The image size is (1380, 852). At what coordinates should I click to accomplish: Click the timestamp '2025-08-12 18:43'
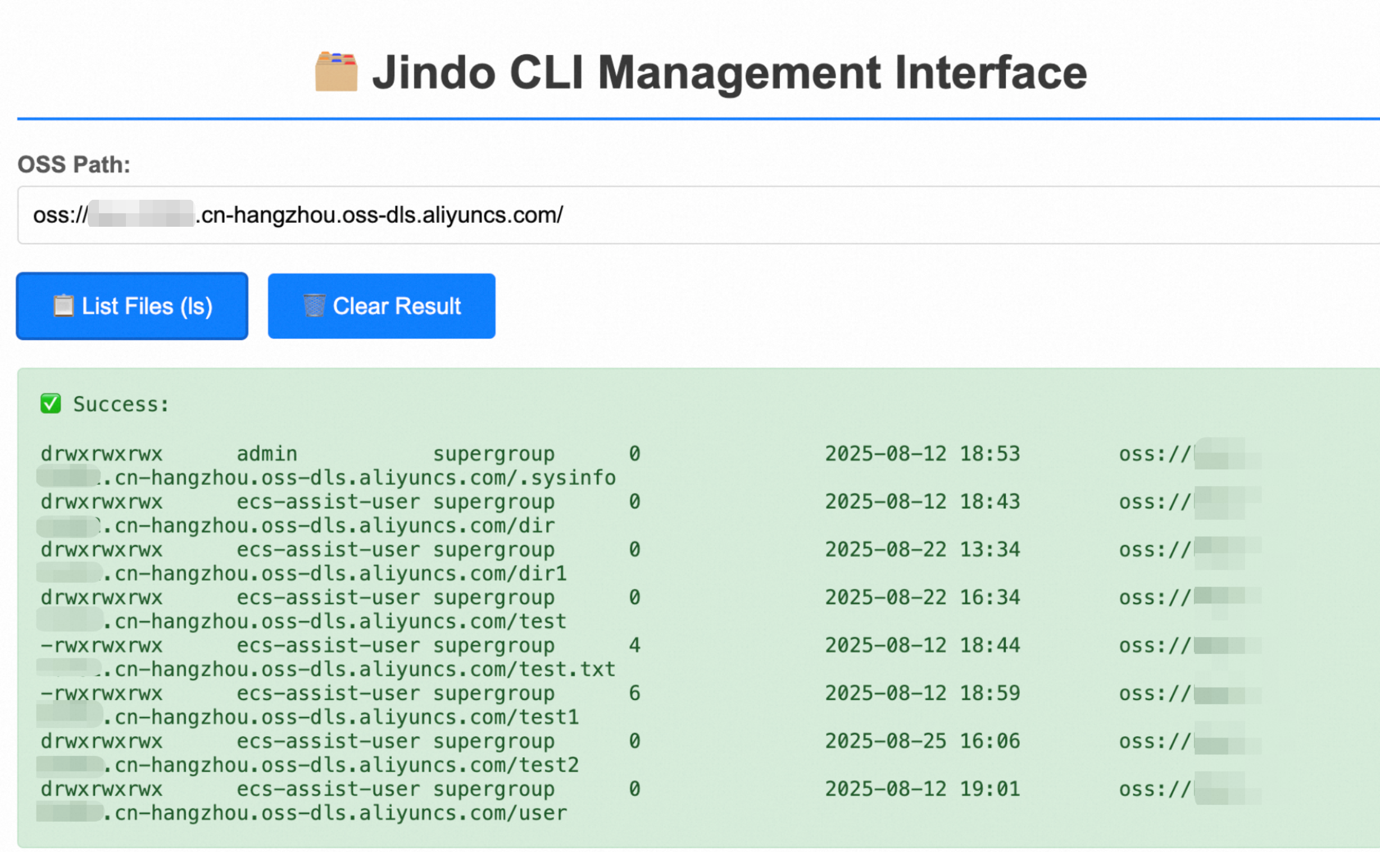pos(923,502)
